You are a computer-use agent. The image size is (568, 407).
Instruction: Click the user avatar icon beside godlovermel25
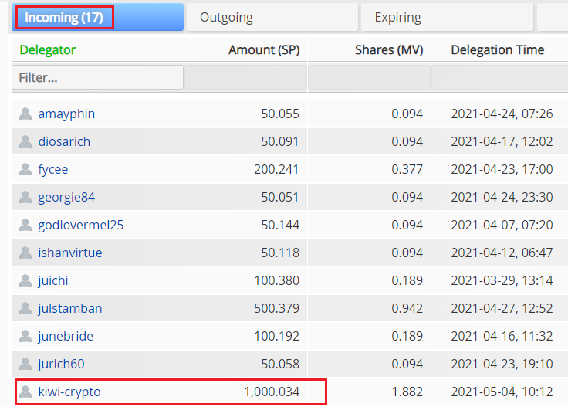click(x=25, y=225)
